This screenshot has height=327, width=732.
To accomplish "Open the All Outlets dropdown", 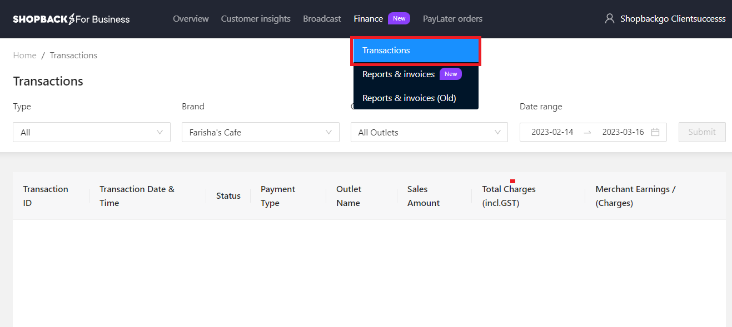I will (429, 132).
